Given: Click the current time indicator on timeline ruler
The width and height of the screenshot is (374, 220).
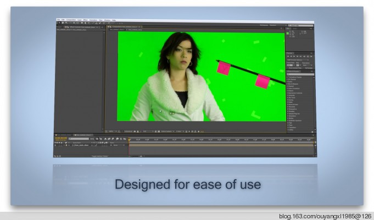Looking at the screenshot, I should 130,139.
